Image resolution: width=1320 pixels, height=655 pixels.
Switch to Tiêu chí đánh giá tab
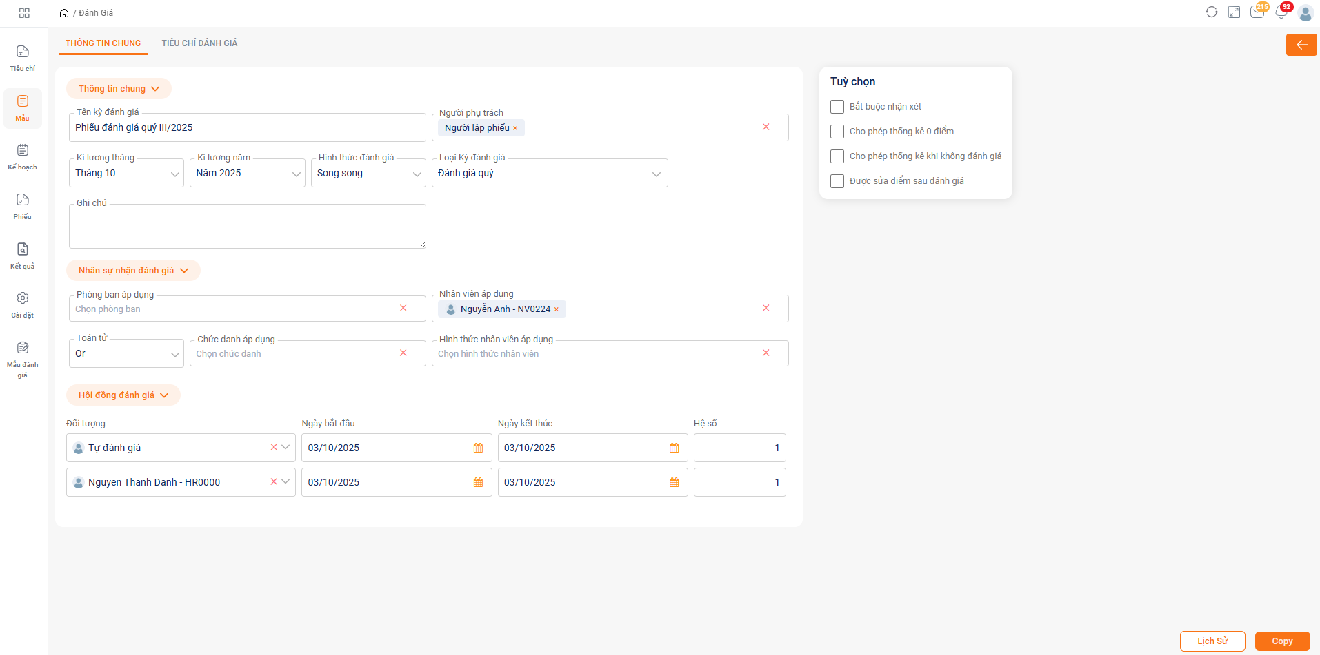199,43
